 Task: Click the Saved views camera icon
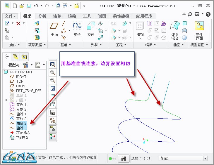pyautogui.click(x=53, y=113)
